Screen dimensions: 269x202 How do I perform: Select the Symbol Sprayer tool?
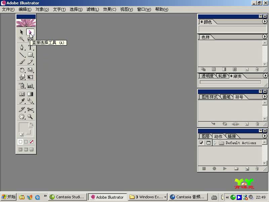[22, 86]
